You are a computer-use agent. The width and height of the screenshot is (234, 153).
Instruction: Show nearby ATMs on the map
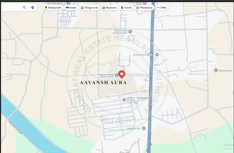pyautogui.click(x=162, y=7)
